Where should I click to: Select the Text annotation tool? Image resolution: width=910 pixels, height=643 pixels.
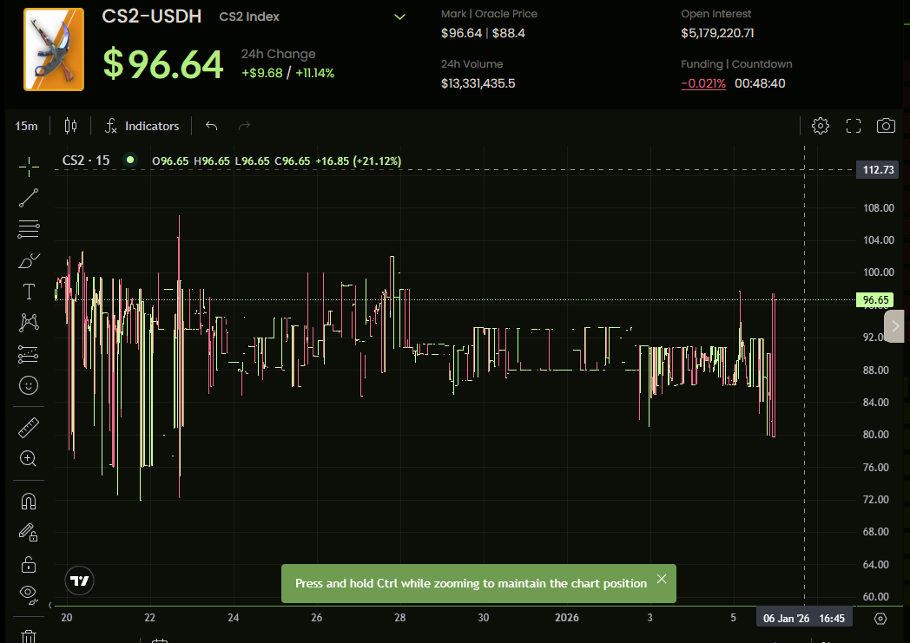(x=29, y=292)
